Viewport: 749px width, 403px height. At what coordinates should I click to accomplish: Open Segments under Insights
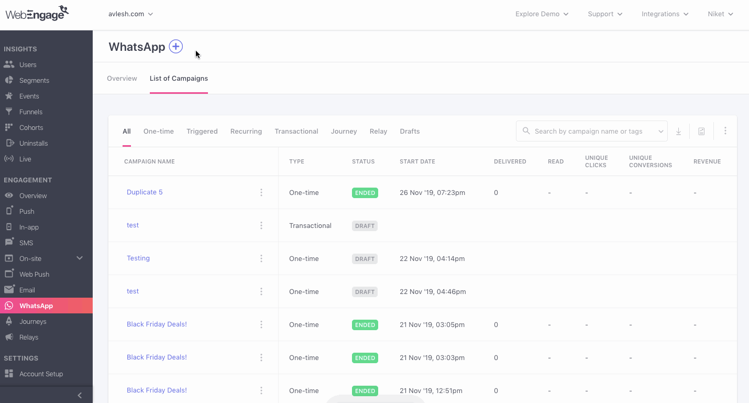point(34,80)
